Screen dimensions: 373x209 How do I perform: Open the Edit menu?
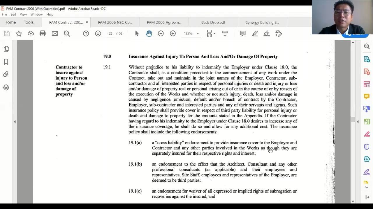[x=13, y=15]
